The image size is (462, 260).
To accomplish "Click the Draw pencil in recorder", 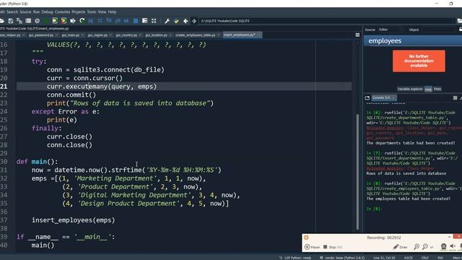I will click(400, 247).
